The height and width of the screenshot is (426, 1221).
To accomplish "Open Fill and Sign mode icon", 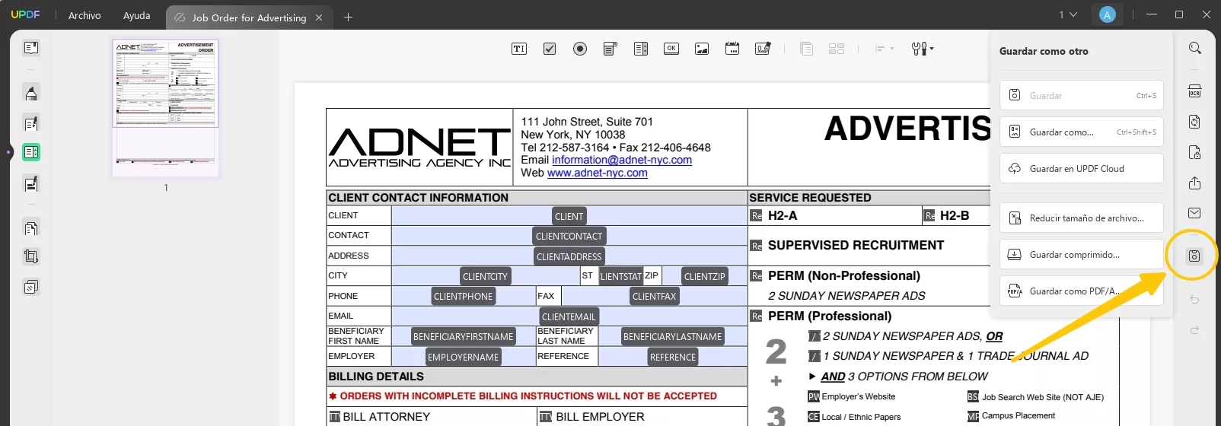I will pyautogui.click(x=31, y=183).
